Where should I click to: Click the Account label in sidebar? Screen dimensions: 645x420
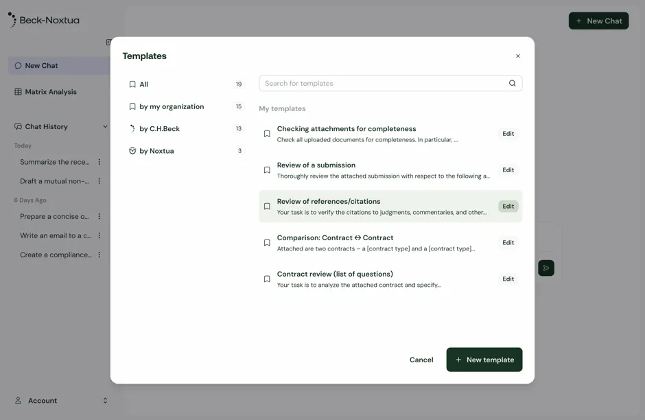point(43,401)
